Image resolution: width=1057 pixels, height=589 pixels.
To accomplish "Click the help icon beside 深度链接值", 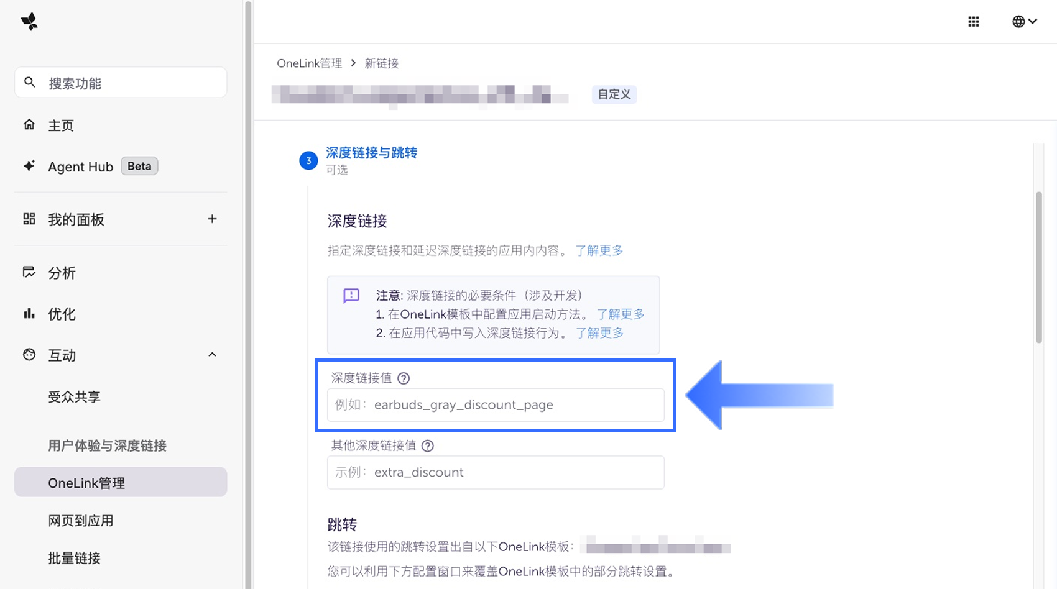I will (x=404, y=378).
